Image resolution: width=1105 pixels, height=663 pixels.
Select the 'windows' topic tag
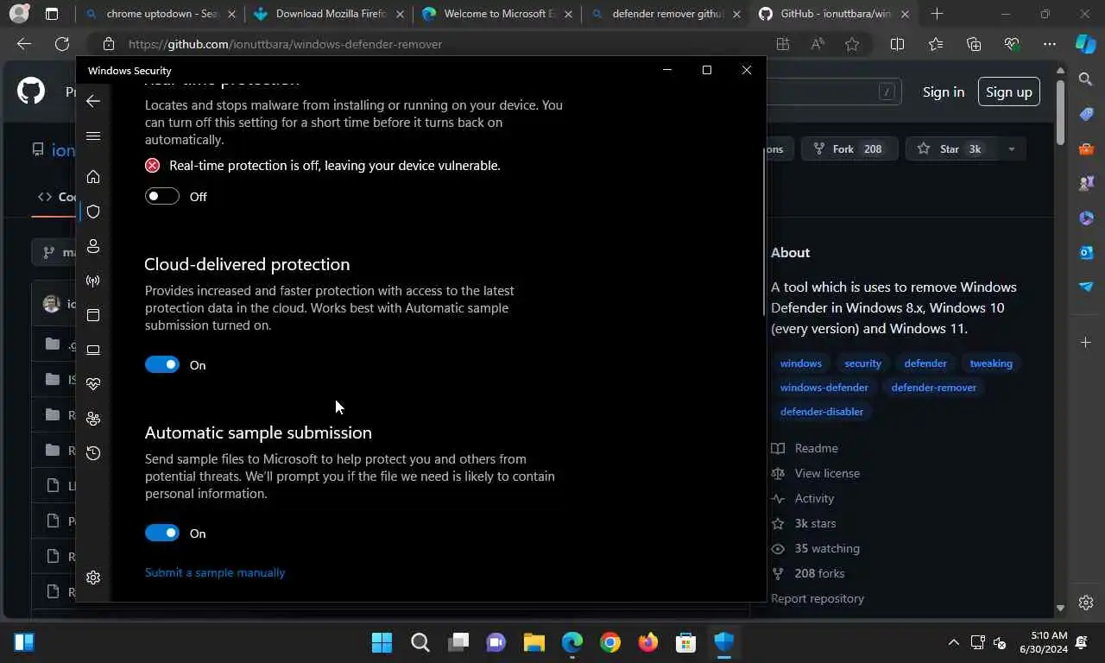(800, 363)
